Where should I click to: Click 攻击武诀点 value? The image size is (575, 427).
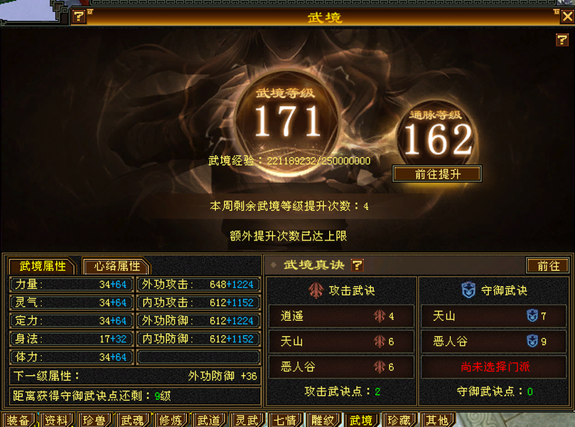377,391
